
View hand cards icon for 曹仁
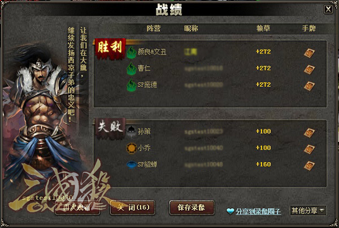(309, 69)
